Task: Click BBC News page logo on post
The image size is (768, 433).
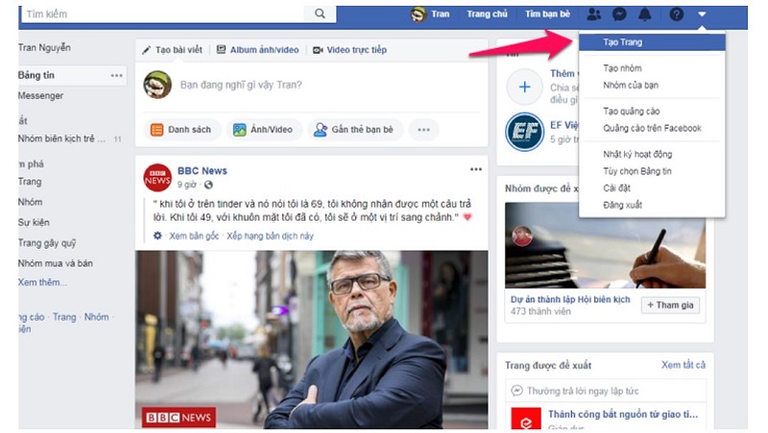Action: tap(157, 178)
